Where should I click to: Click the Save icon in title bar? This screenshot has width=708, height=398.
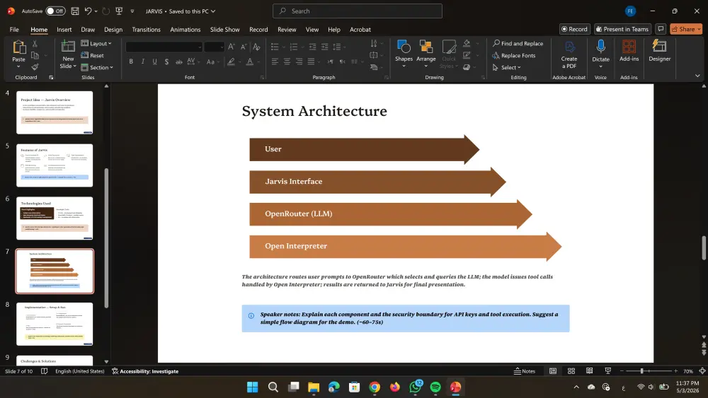click(x=75, y=11)
